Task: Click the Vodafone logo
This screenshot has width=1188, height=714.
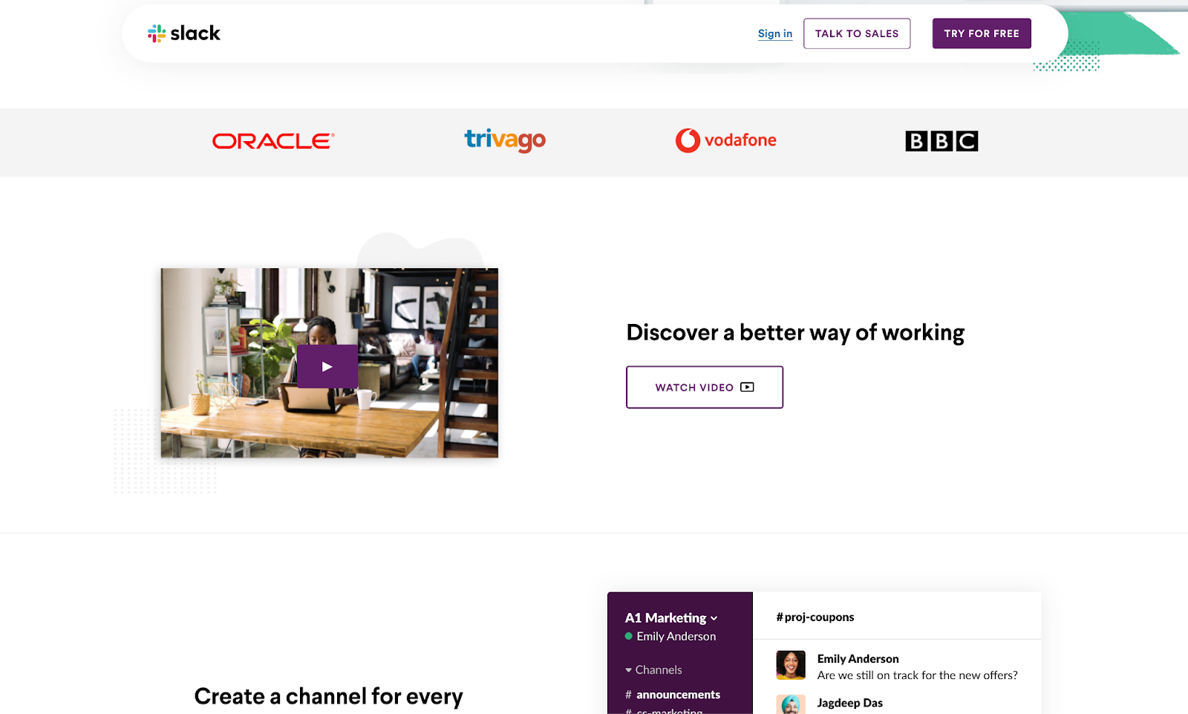Action: click(725, 140)
